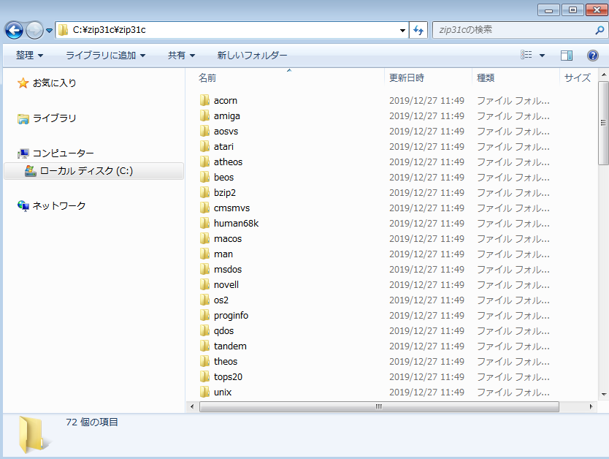Click the tandem folder name
The height and width of the screenshot is (459, 609).
(x=230, y=346)
